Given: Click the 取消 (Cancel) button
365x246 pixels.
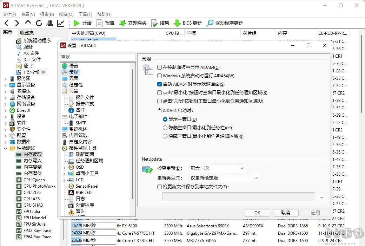Looking at the screenshot, I should [285, 212].
